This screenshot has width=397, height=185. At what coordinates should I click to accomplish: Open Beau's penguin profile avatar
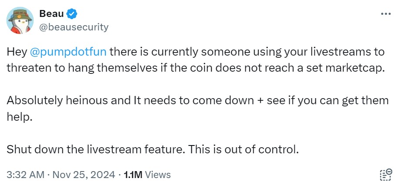pos(20,20)
